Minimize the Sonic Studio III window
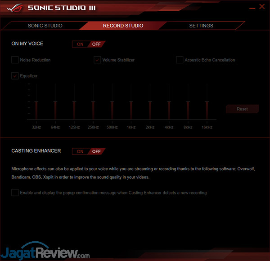Screen dimensions: 270x261 [252, 8]
